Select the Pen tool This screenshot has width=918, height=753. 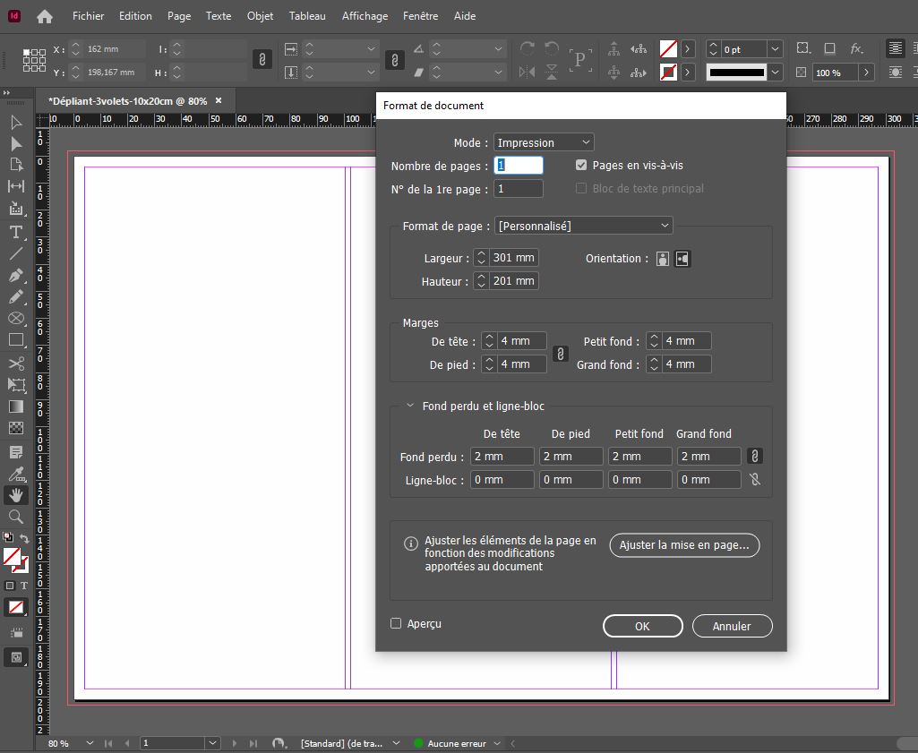pyautogui.click(x=16, y=275)
